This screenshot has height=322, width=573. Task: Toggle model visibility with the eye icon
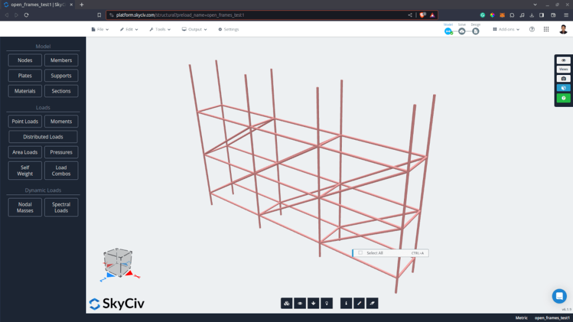pyautogui.click(x=563, y=60)
